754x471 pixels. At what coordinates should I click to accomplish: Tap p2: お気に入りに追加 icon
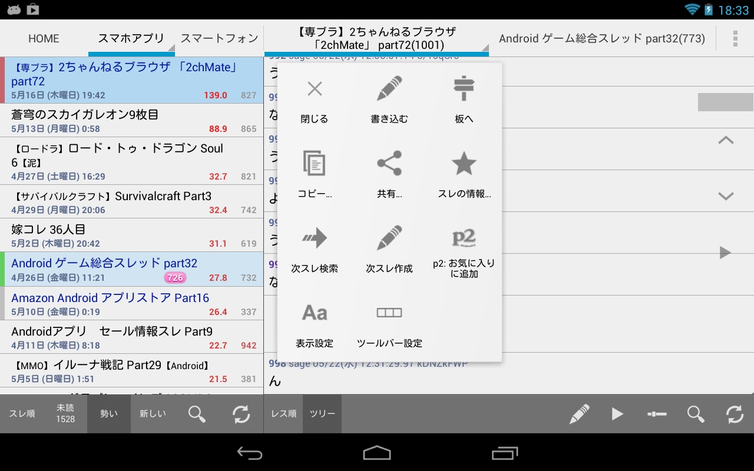tap(464, 238)
